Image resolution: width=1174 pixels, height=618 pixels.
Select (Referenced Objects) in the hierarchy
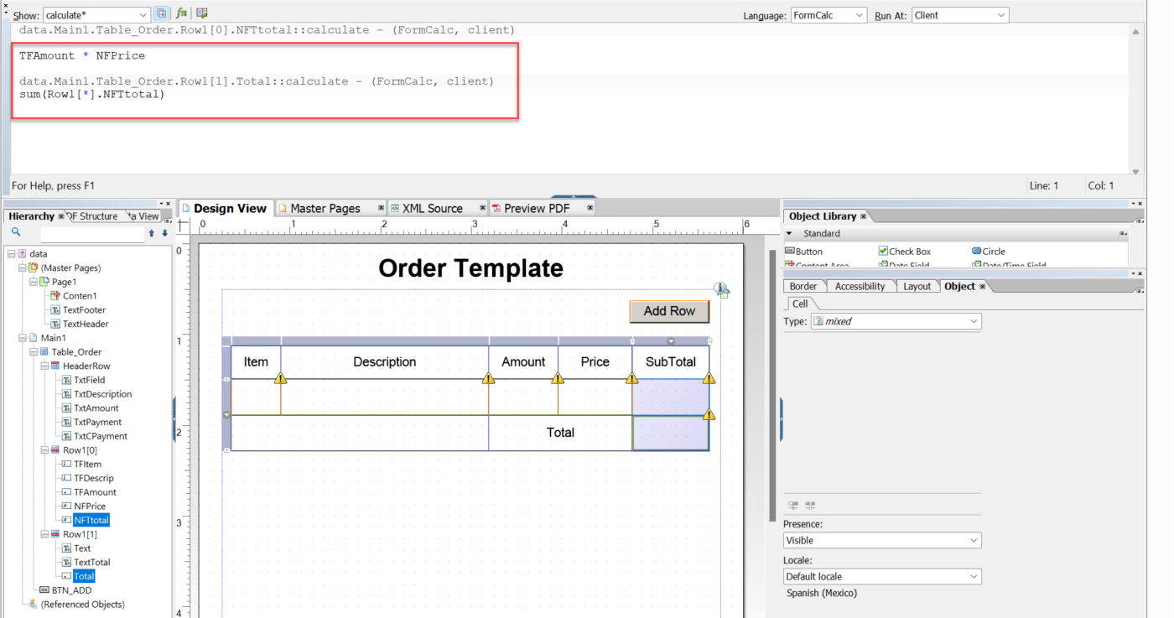82,605
